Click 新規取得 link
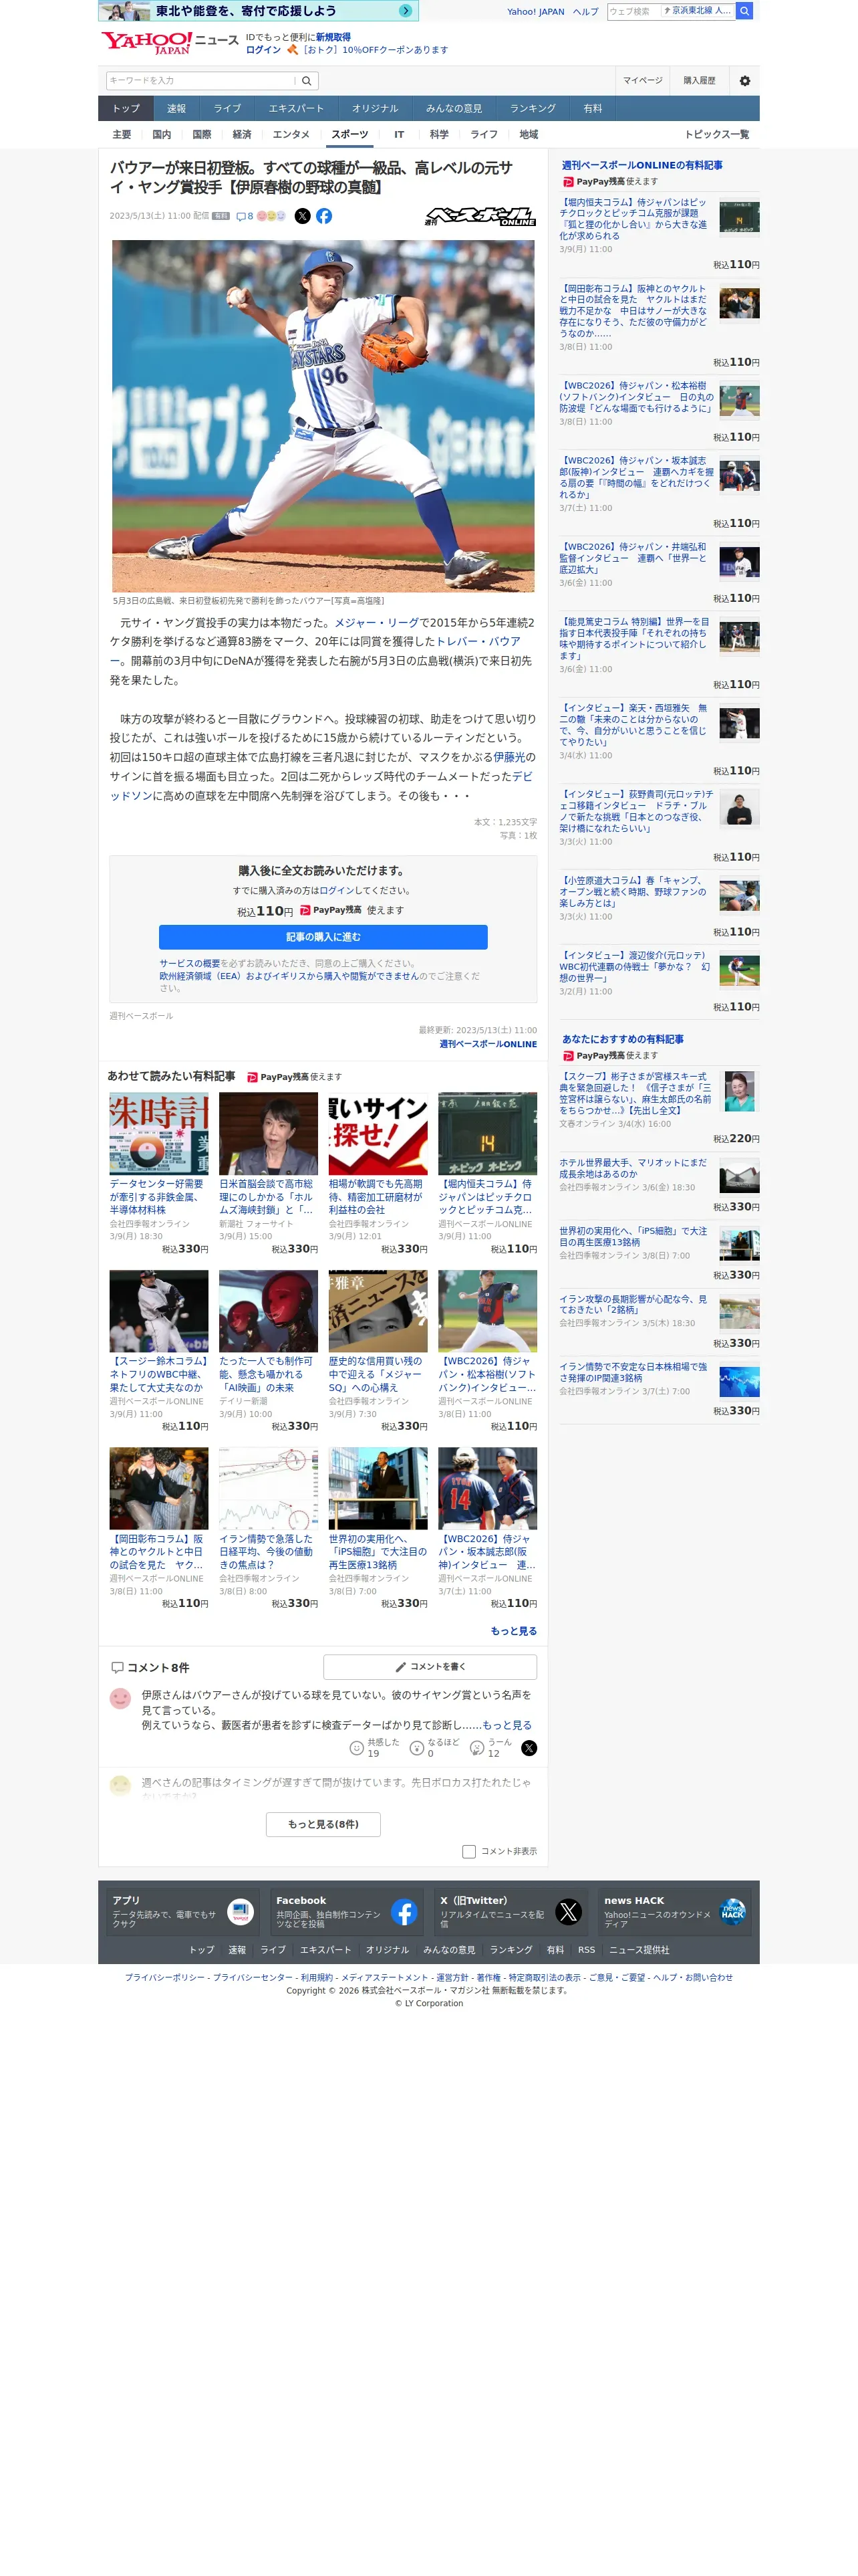858x2576 pixels. [x=333, y=37]
